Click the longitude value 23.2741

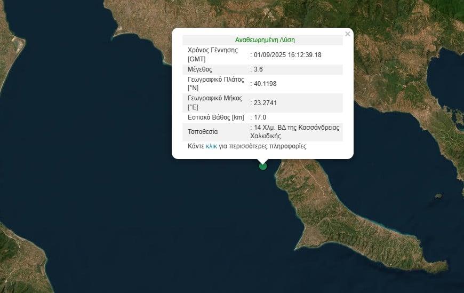point(265,103)
